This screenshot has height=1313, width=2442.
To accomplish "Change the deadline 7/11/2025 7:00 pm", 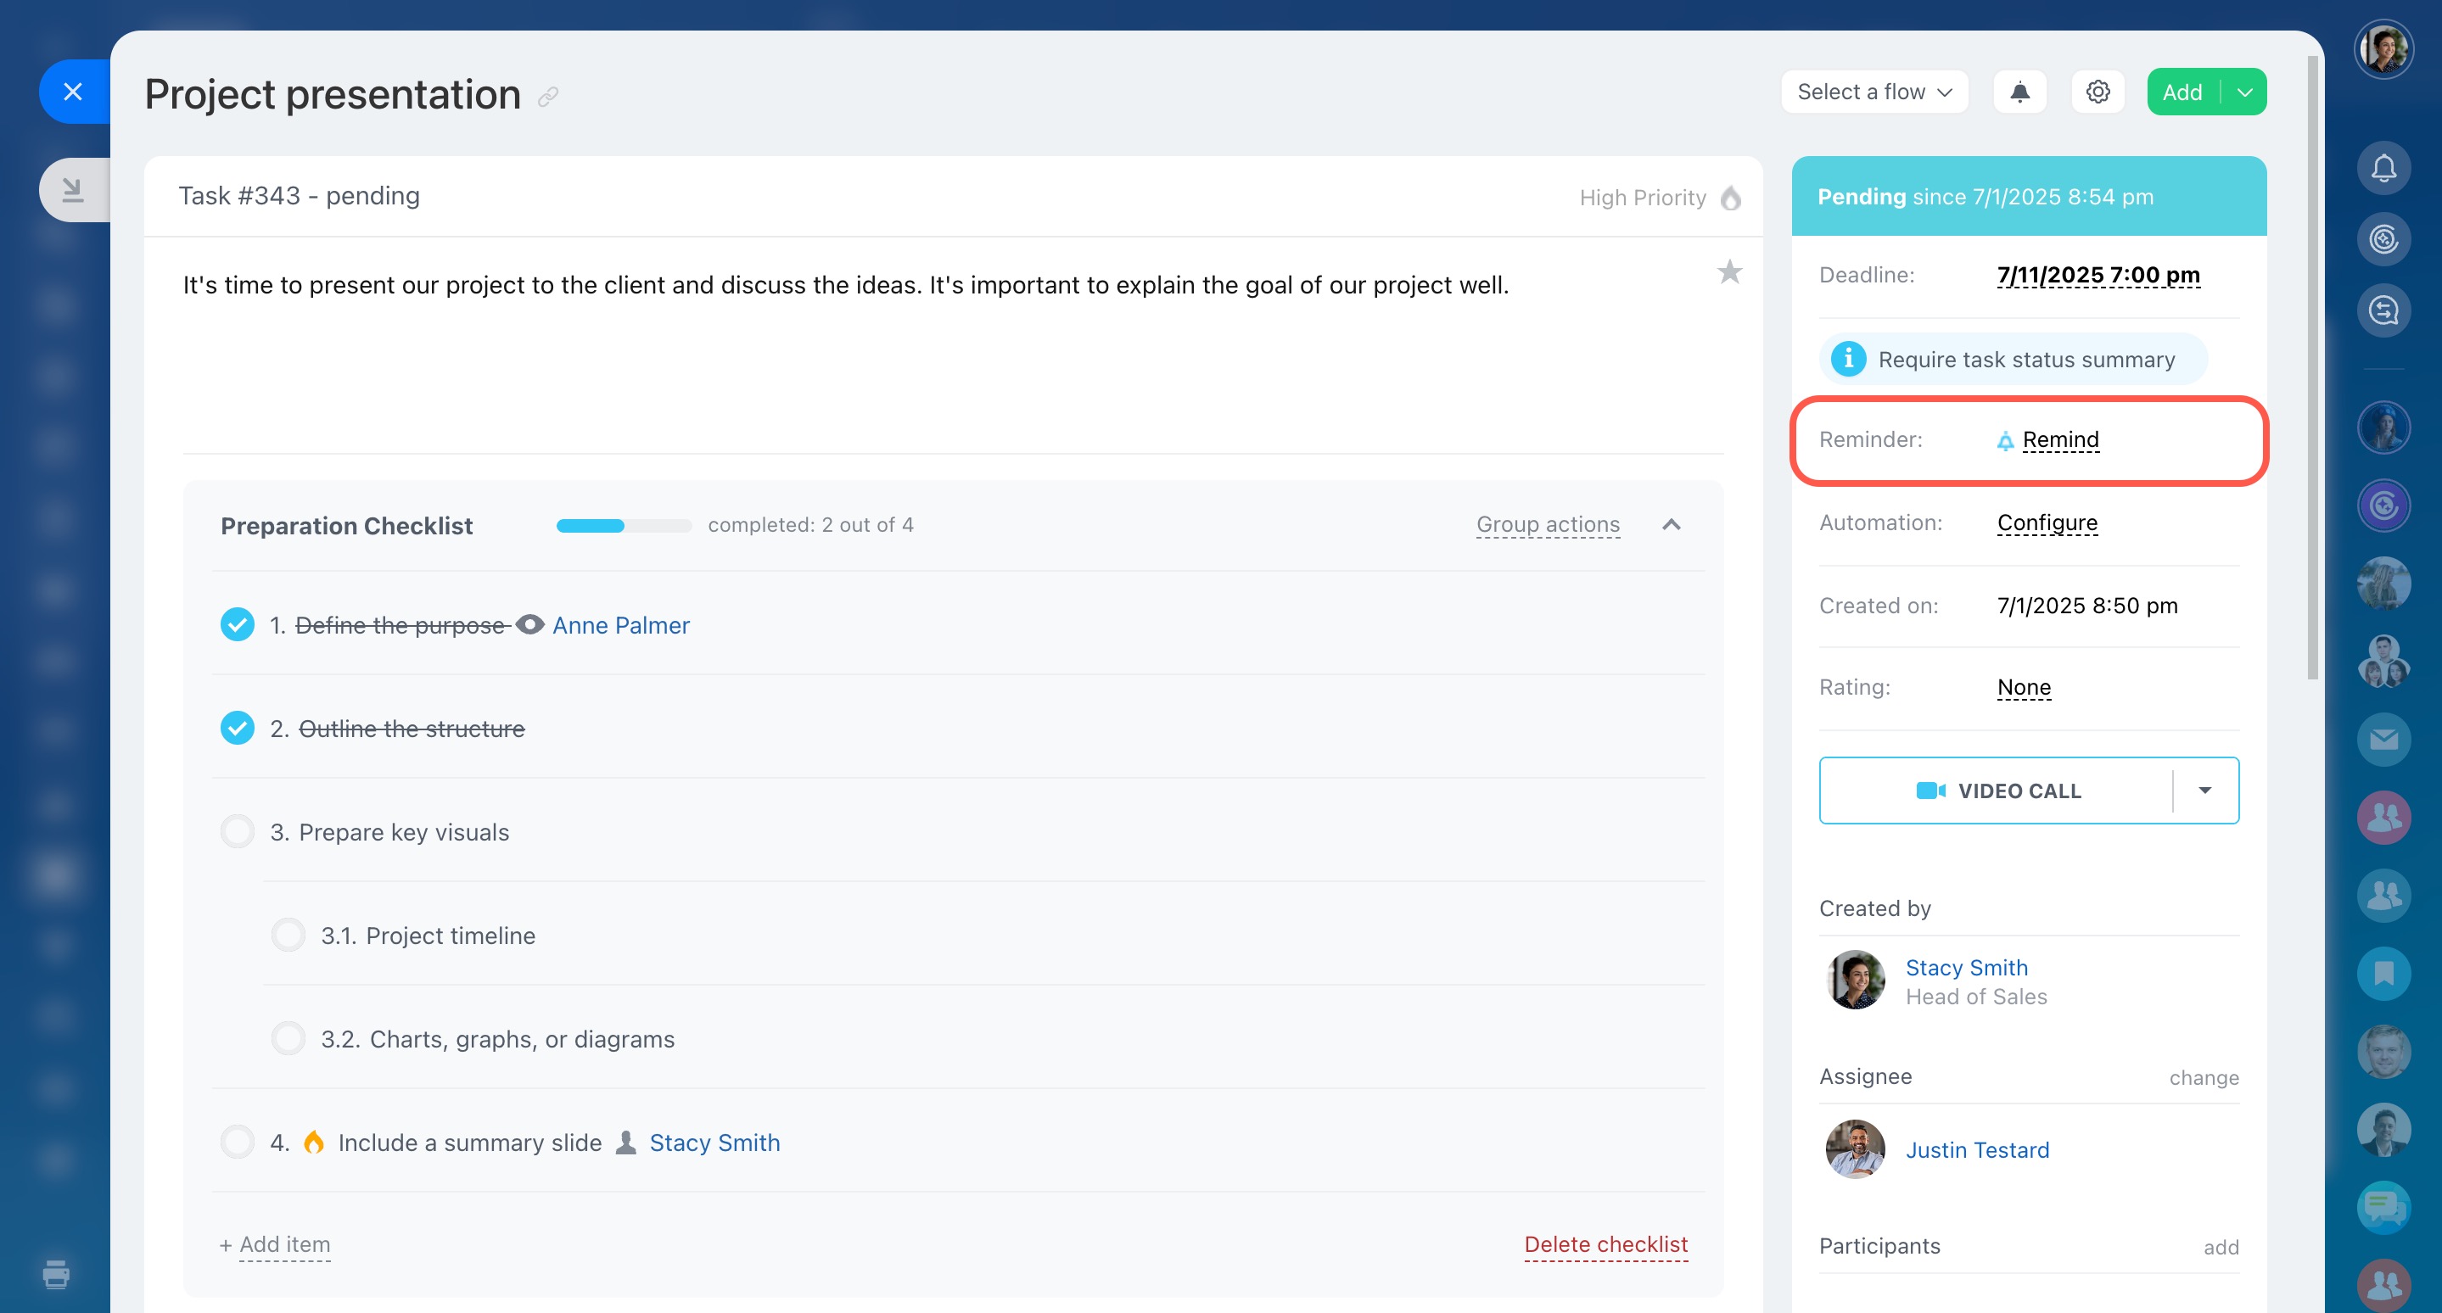I will pos(2098,275).
